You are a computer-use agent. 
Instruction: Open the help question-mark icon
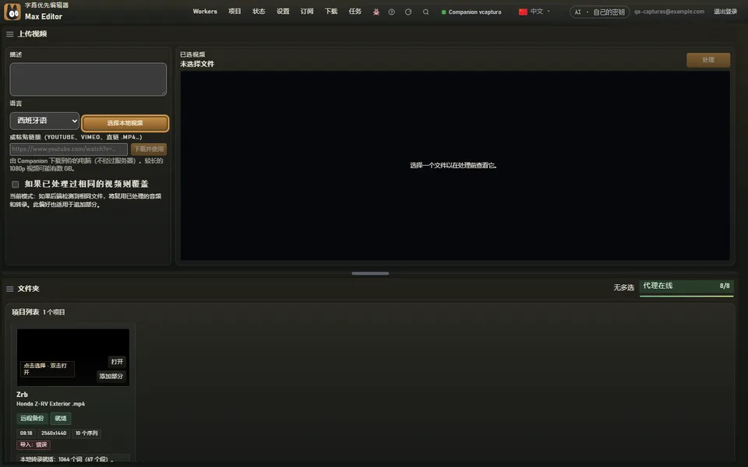click(x=392, y=12)
